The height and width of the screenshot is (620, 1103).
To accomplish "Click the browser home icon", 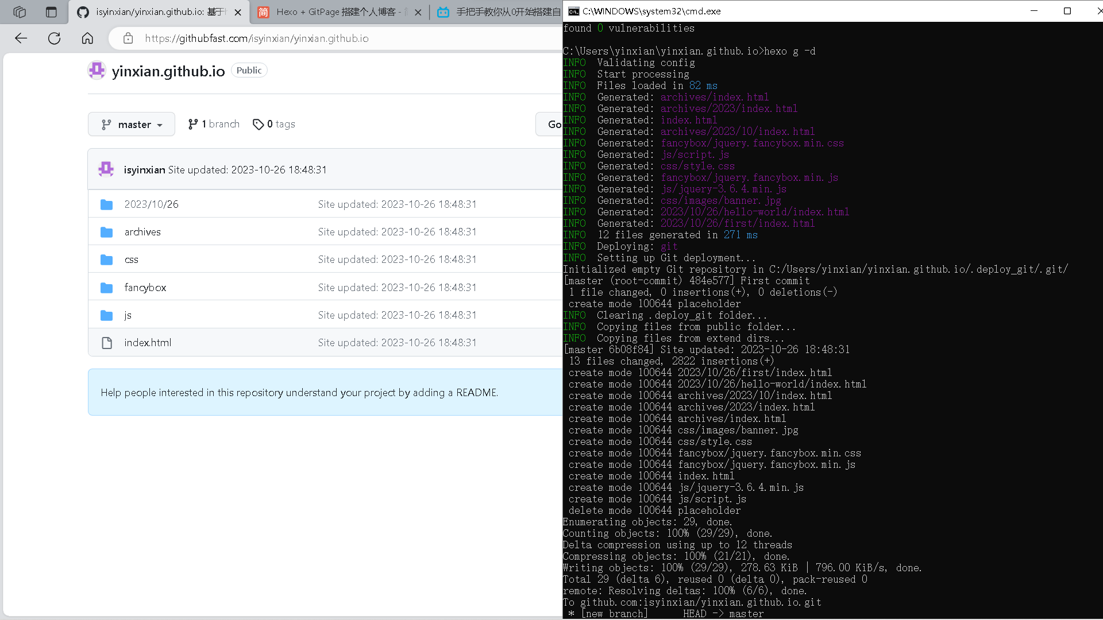I will click(87, 38).
